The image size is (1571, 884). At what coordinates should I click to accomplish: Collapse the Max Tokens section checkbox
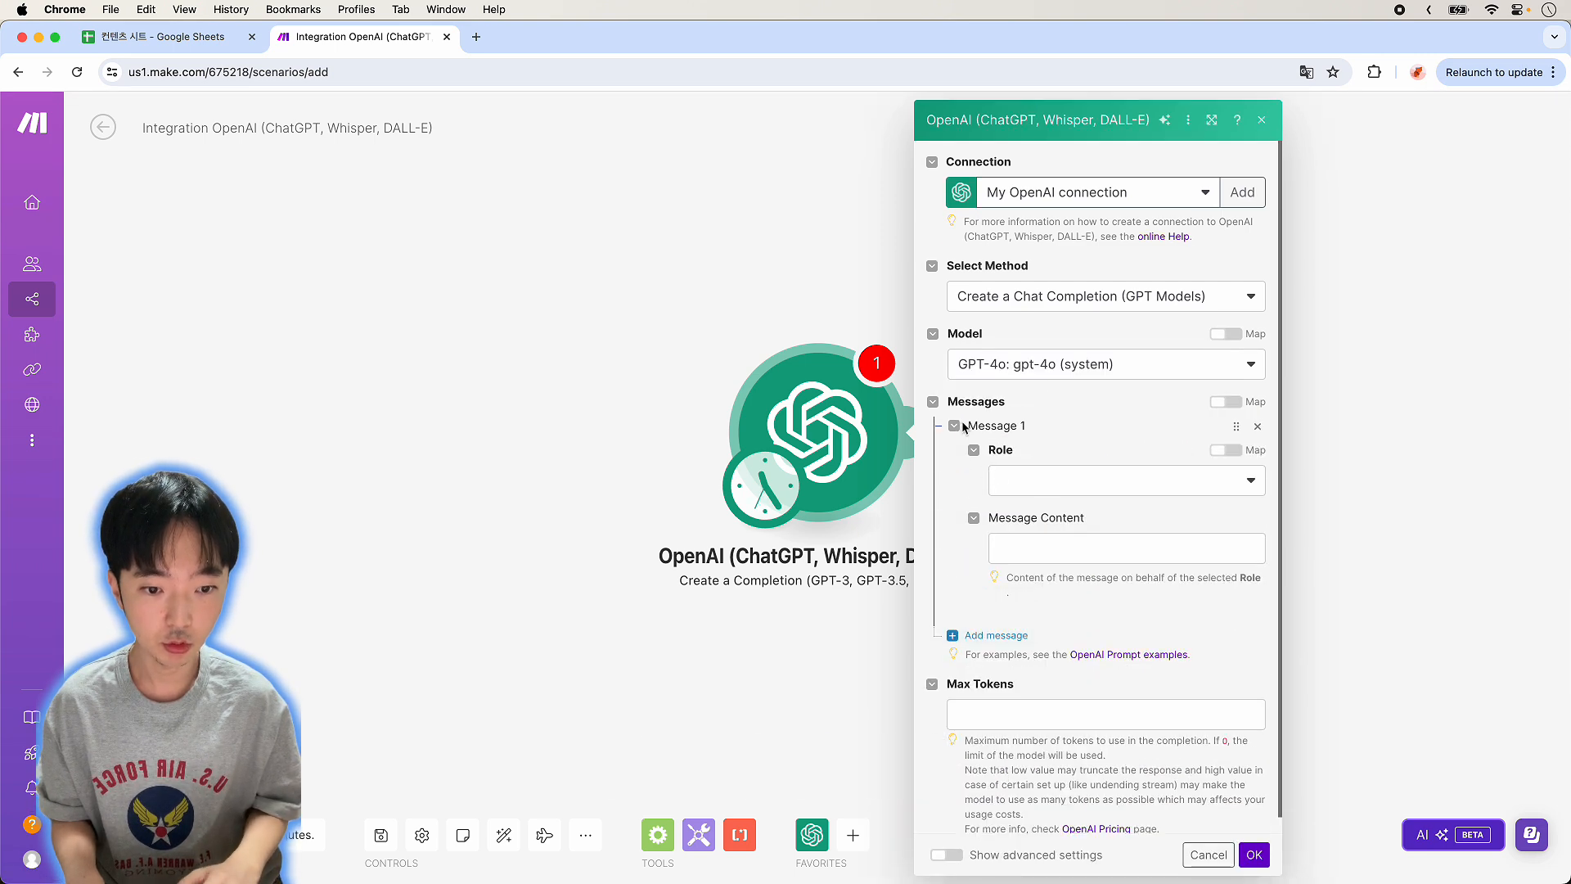[932, 684]
